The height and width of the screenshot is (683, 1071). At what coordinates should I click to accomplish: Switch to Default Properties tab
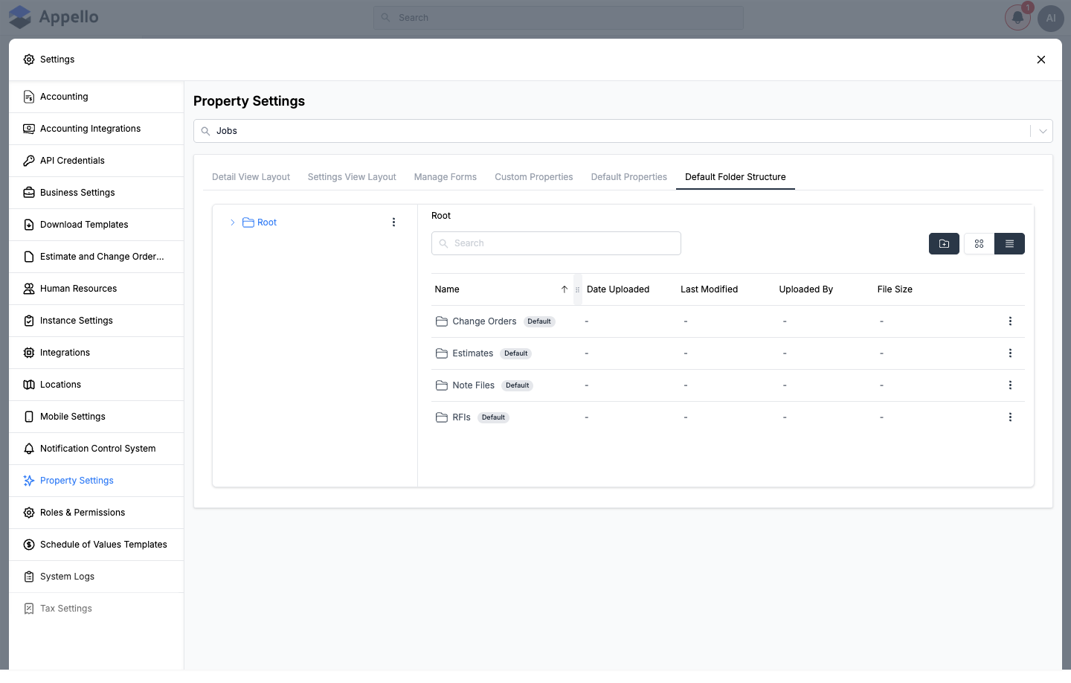pyautogui.click(x=629, y=177)
